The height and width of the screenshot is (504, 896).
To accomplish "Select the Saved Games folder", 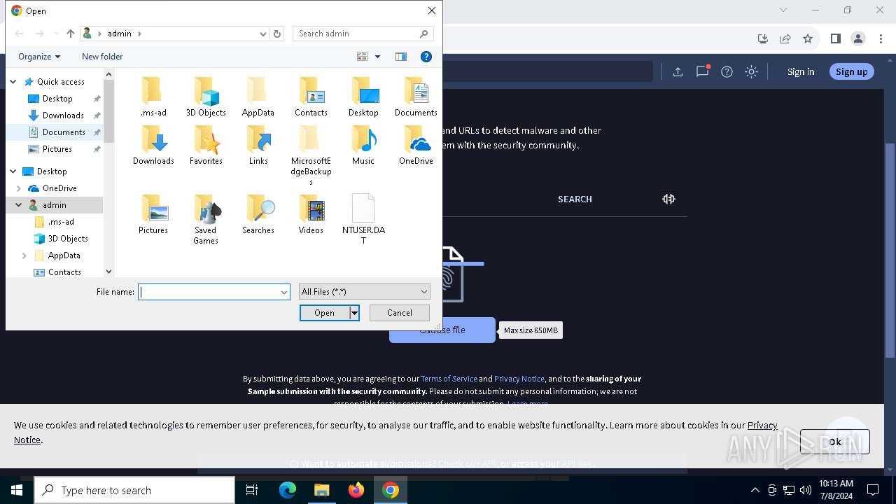I will pyautogui.click(x=206, y=220).
